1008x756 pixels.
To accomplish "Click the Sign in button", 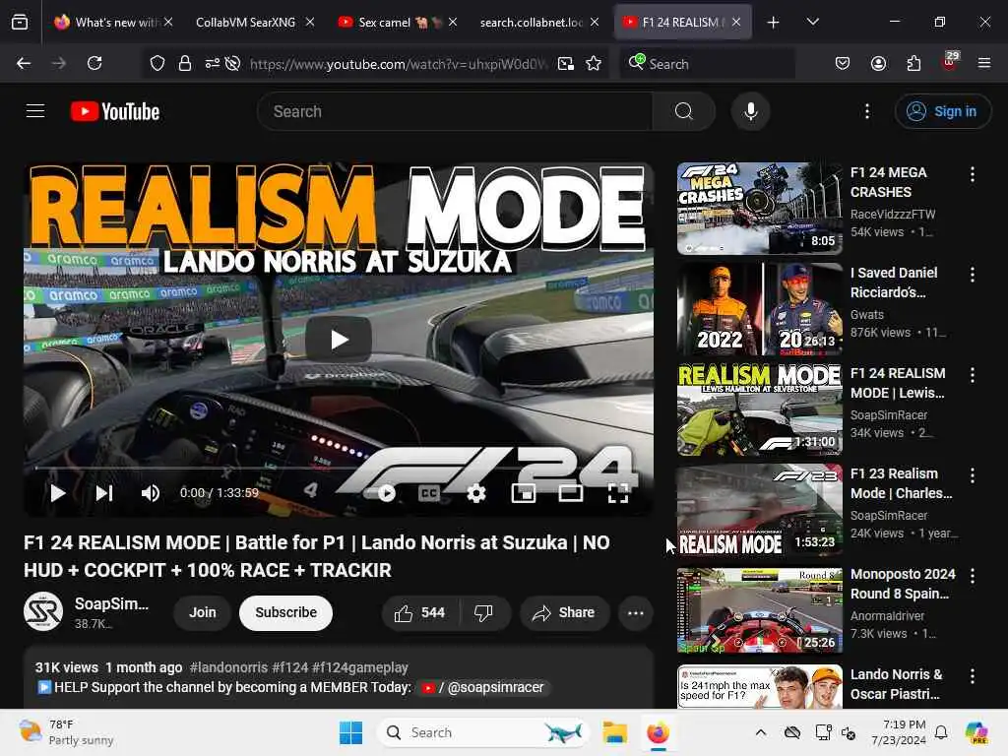I will 942,111.
